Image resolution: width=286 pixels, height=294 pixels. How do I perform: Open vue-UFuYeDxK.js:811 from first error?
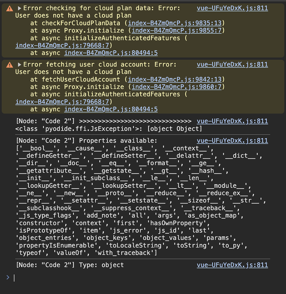click(232, 8)
